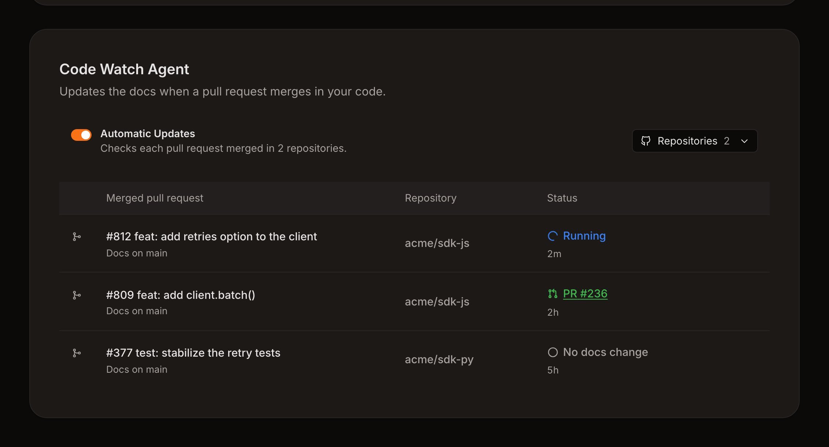This screenshot has height=447, width=829.
Task: Select '#812 feat: add retries option to the client'
Action: tap(211, 237)
